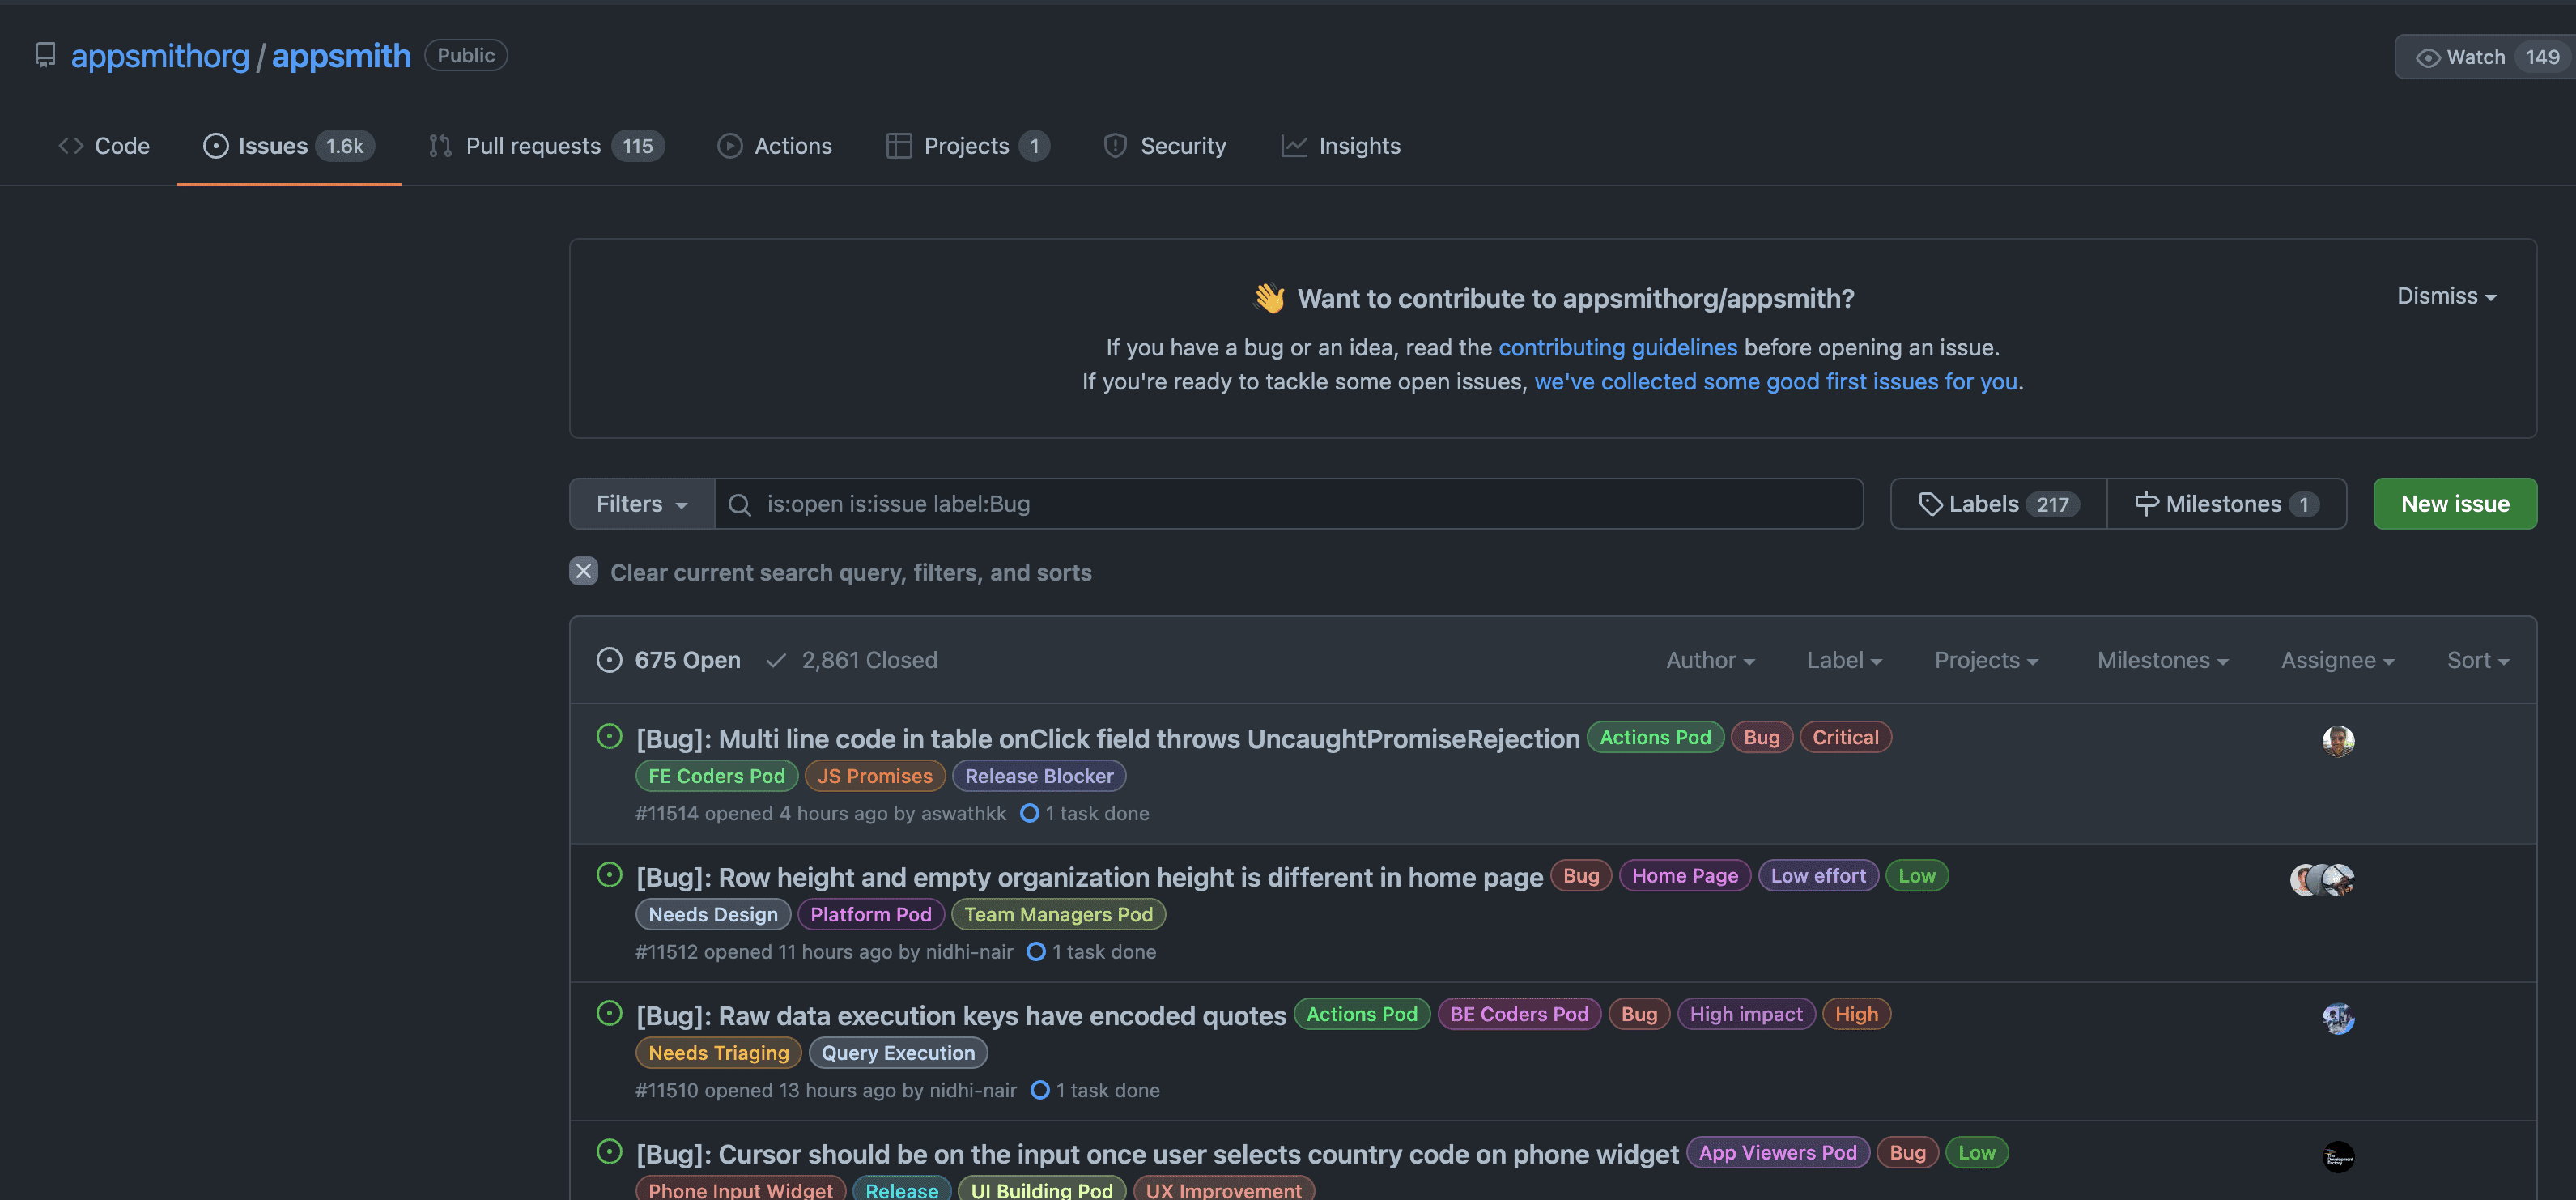Open the good first issues link
2576x1200 pixels.
[1775, 382]
